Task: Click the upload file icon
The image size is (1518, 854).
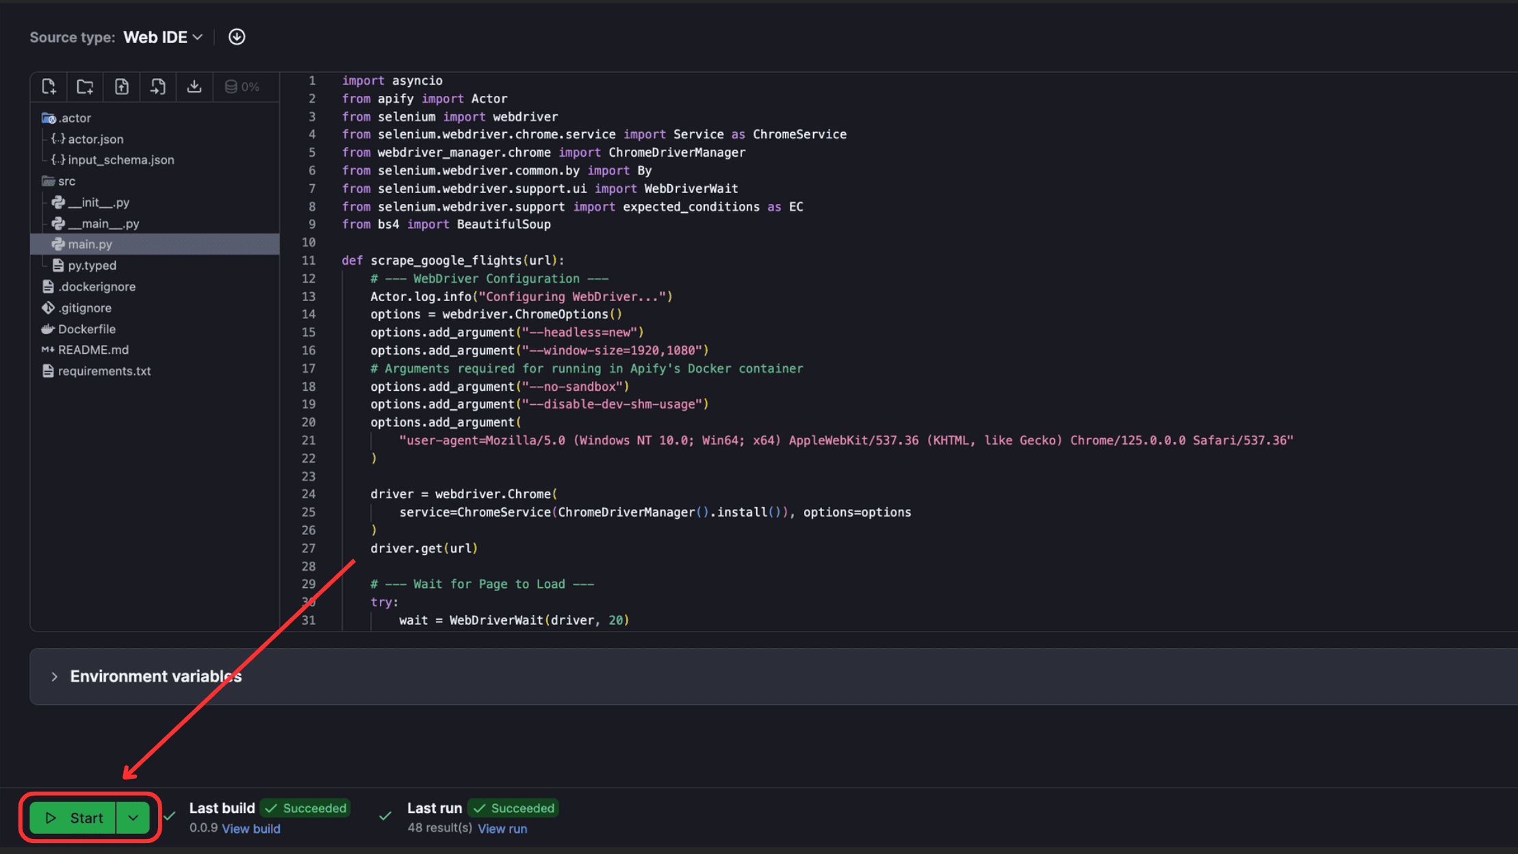Action: coord(121,86)
